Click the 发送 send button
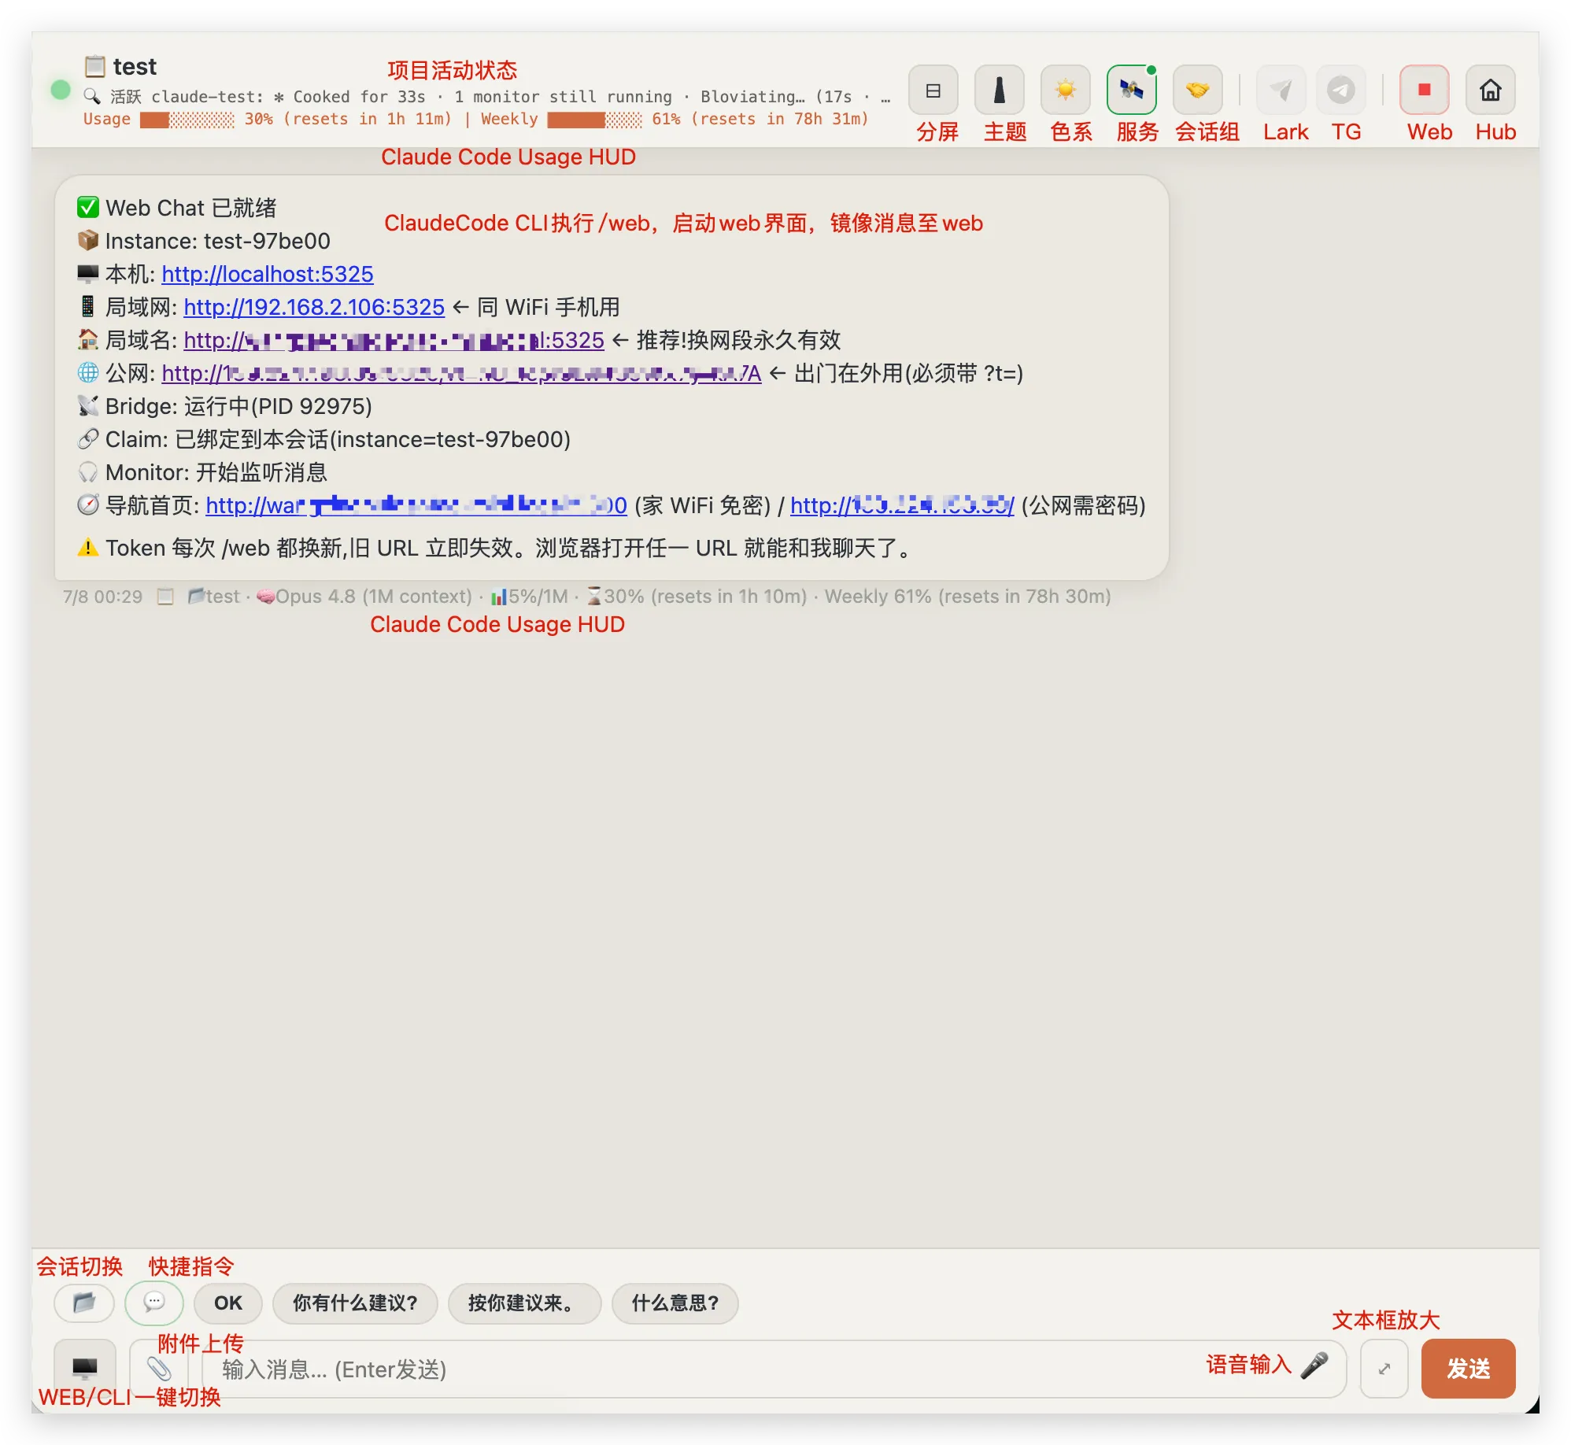 click(x=1468, y=1369)
